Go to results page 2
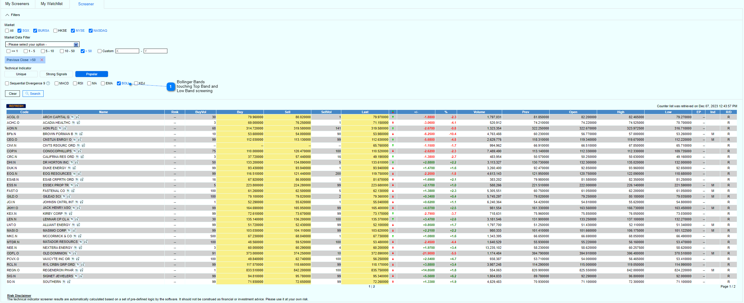Screen dimensions: 744x303 coord(374,286)
